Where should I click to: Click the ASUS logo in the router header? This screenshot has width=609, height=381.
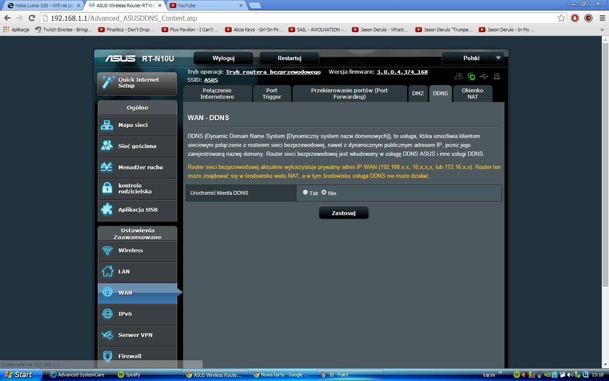120,58
